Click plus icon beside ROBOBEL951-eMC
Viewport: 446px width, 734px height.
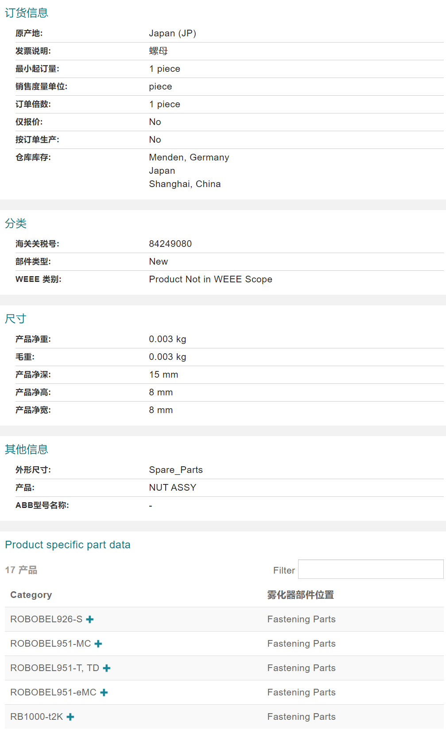click(x=104, y=692)
